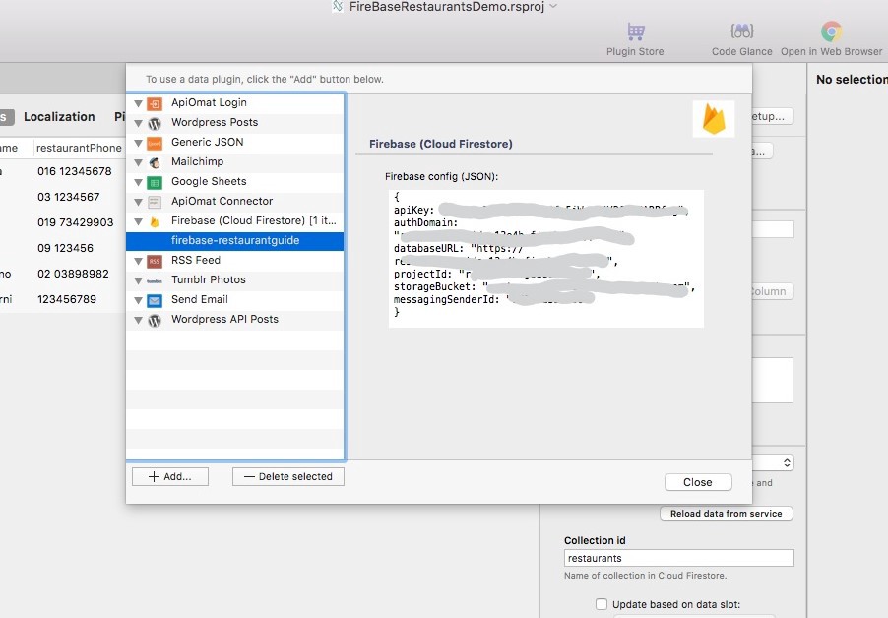Viewport: 888px width, 618px height.
Task: Select the Google Sheets row
Action: click(x=235, y=182)
